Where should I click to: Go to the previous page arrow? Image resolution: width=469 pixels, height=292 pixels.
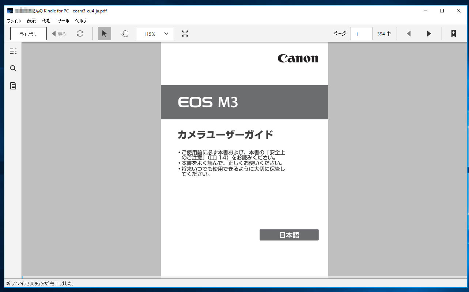409,34
